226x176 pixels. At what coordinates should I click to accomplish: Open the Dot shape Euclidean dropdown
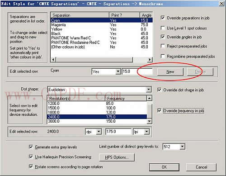pos(149,90)
